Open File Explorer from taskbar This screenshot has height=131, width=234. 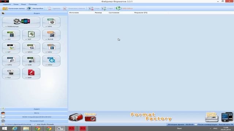coord(26,128)
